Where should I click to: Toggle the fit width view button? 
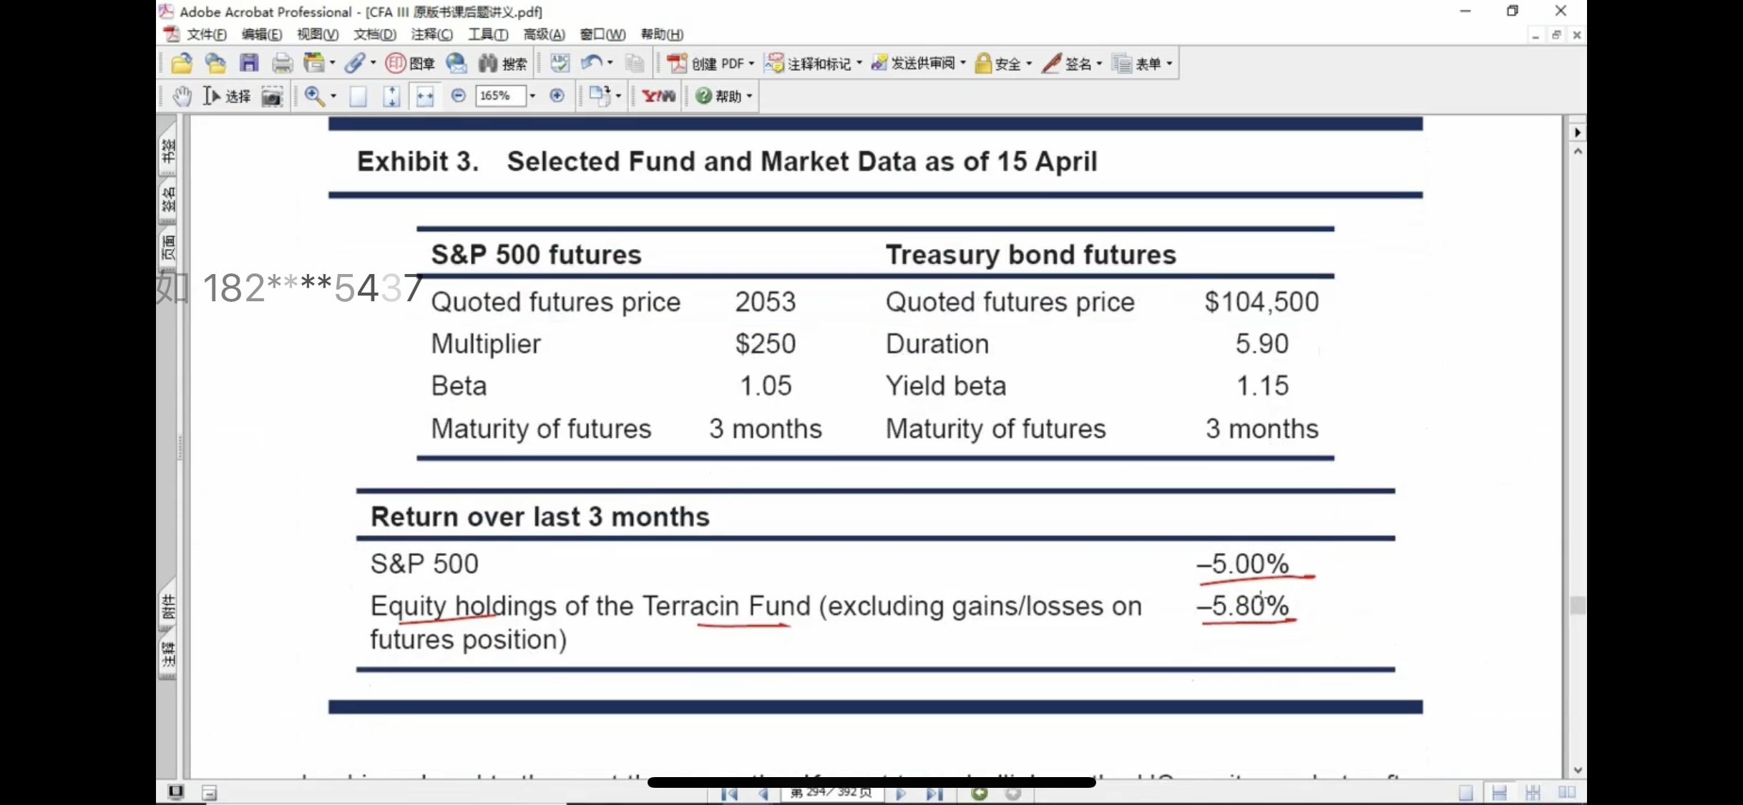(425, 96)
